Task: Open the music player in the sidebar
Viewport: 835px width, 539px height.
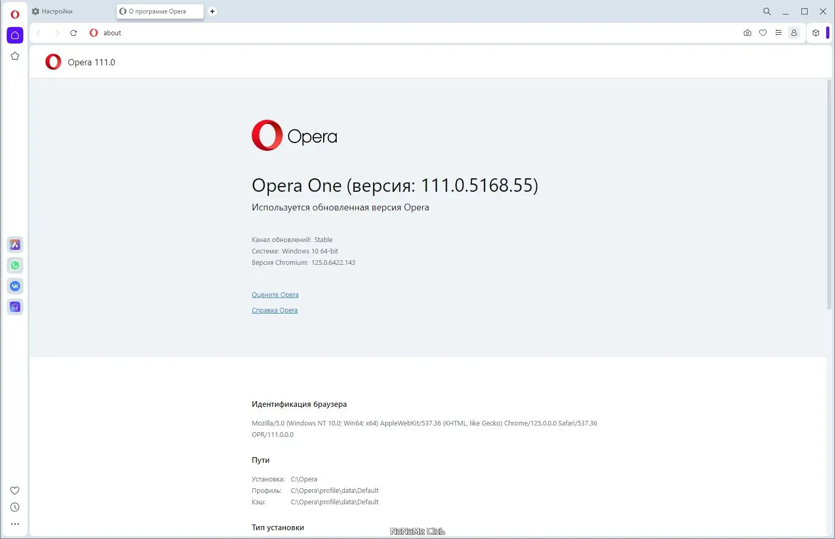Action: click(x=15, y=307)
